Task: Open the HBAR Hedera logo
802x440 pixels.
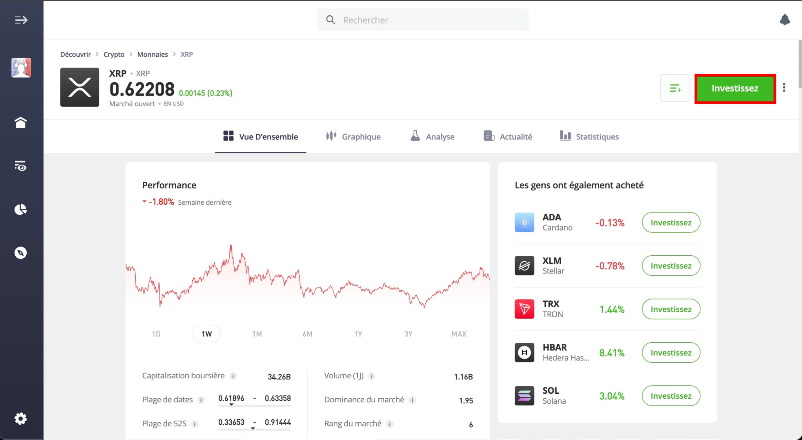Action: tap(524, 352)
